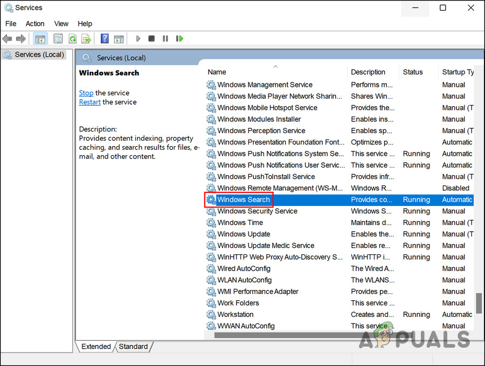The width and height of the screenshot is (485, 366).
Task: Click the Export List toolbar icon
Action: coord(86,39)
